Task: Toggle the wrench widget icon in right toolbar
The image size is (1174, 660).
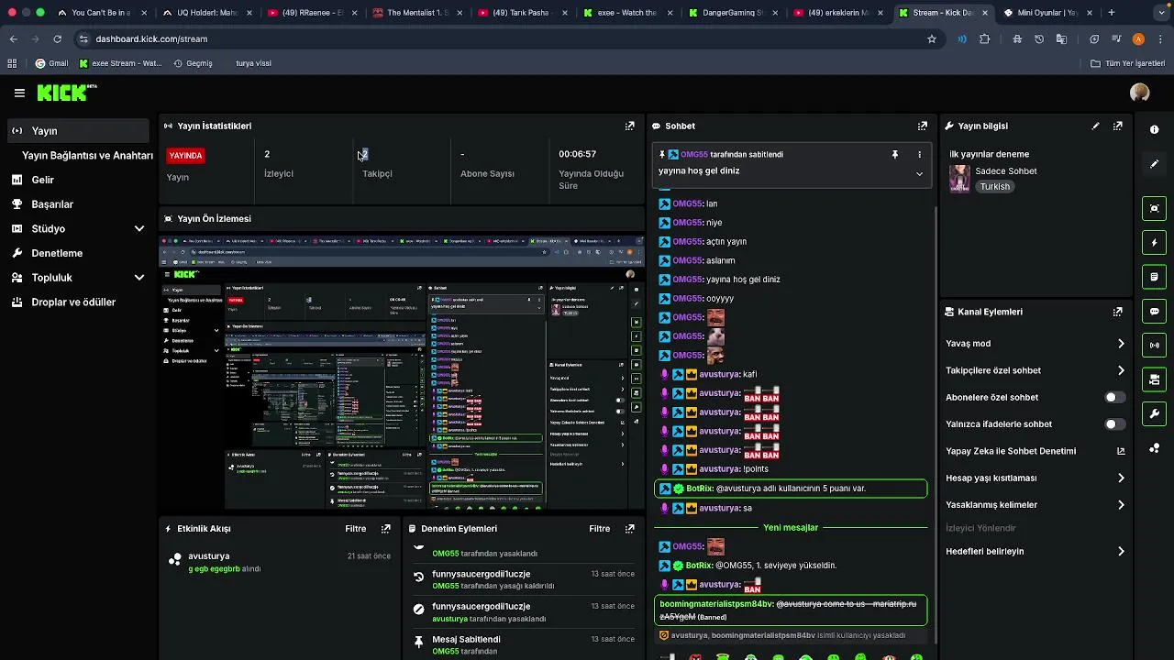Action: pyautogui.click(x=1155, y=413)
